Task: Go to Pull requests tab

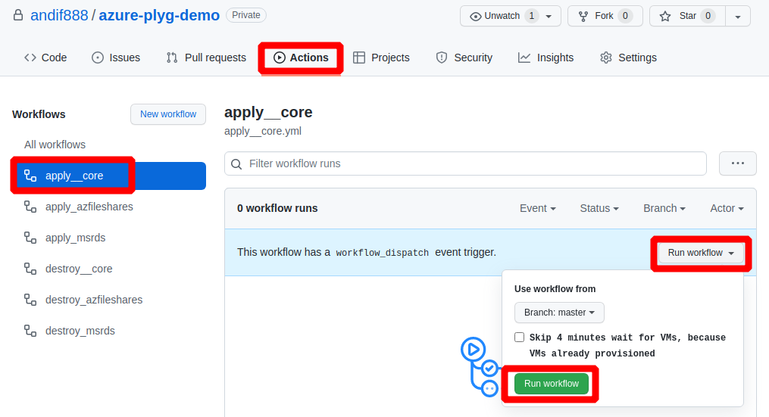Action: (206, 58)
